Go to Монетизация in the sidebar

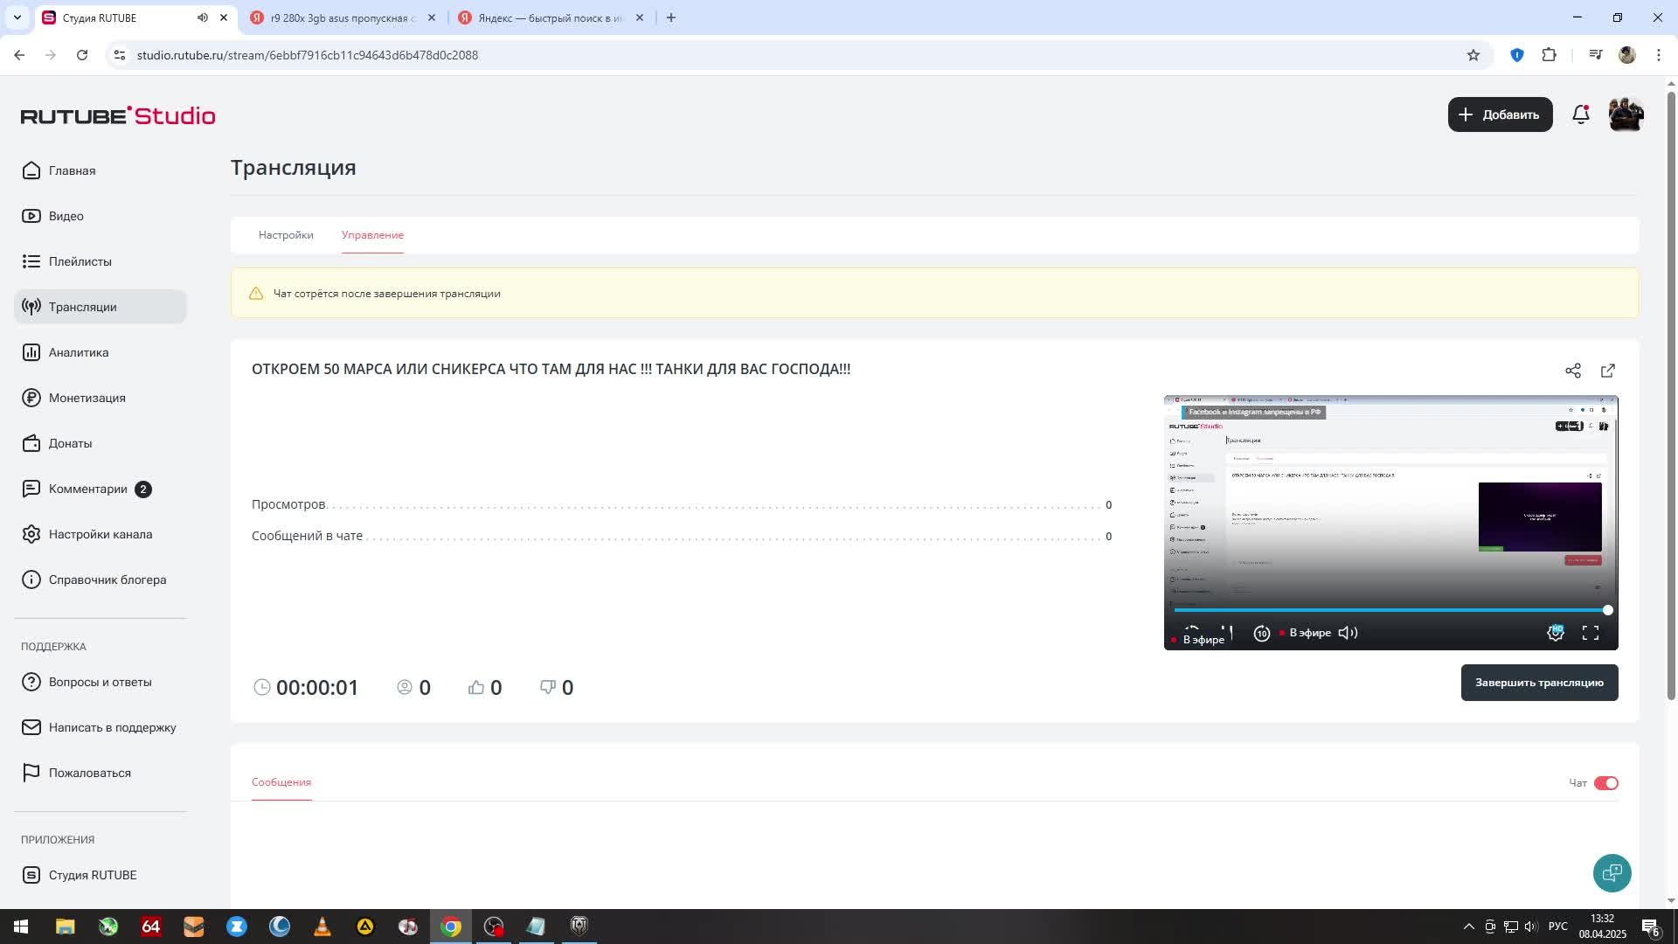(87, 398)
